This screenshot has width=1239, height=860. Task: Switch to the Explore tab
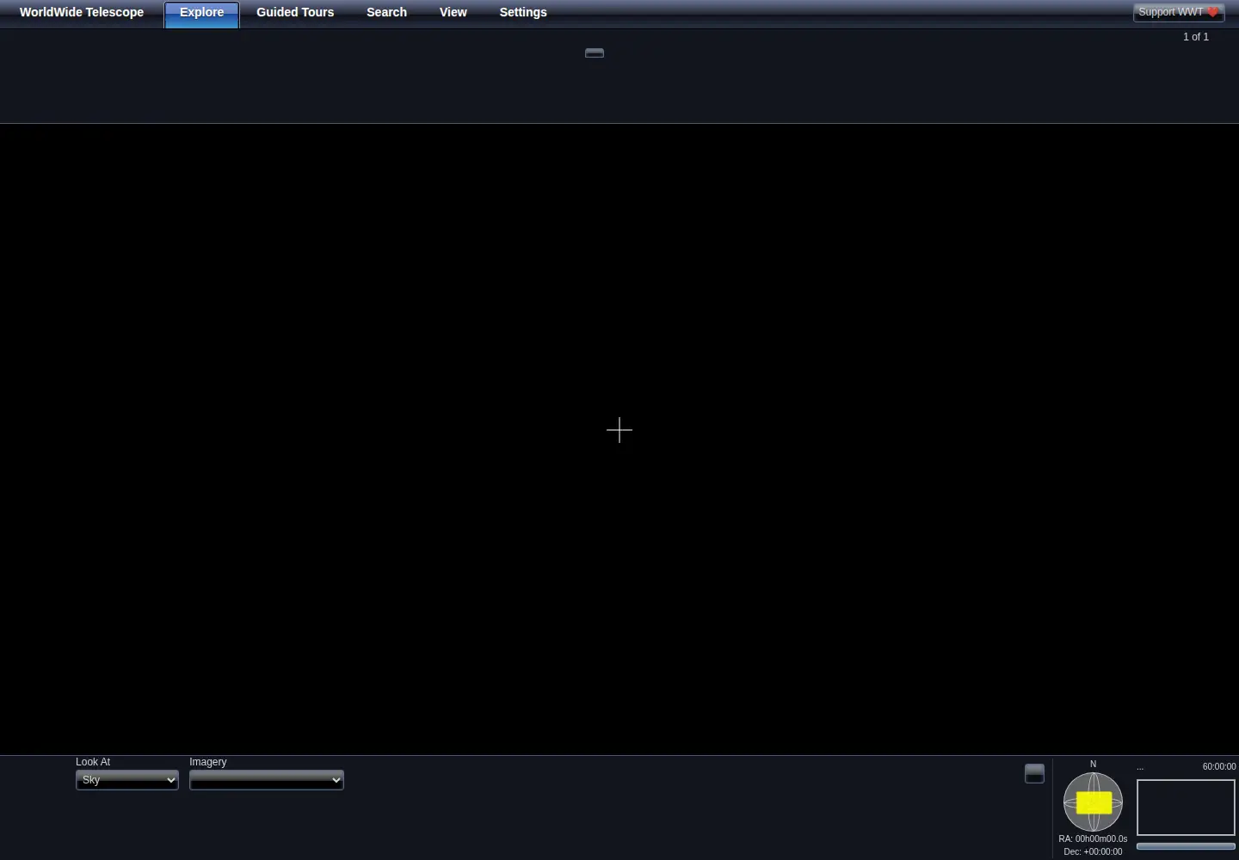[x=202, y=14]
